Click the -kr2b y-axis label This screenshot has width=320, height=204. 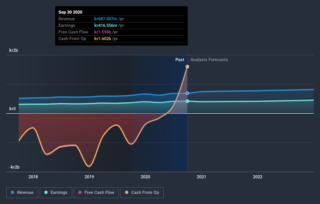pyautogui.click(x=14, y=167)
